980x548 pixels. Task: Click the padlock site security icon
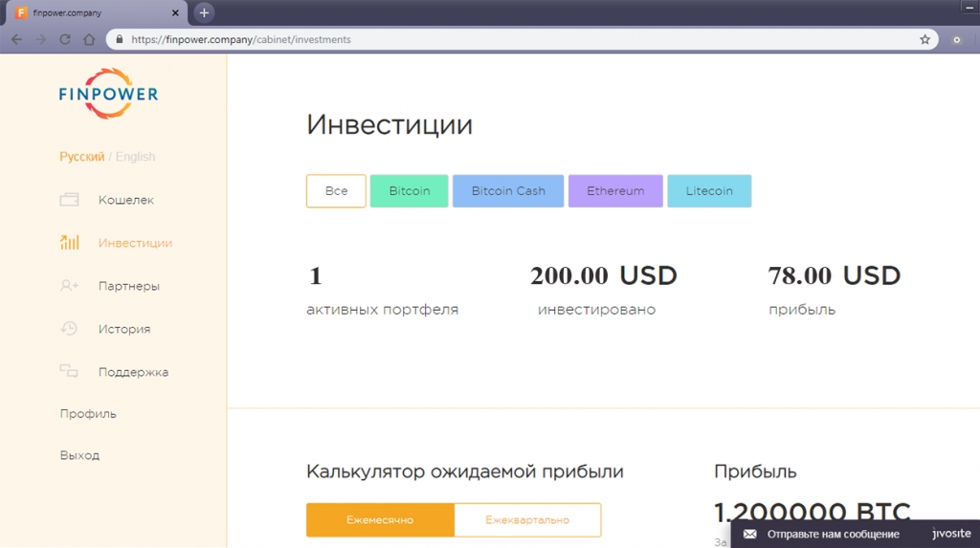click(x=120, y=39)
